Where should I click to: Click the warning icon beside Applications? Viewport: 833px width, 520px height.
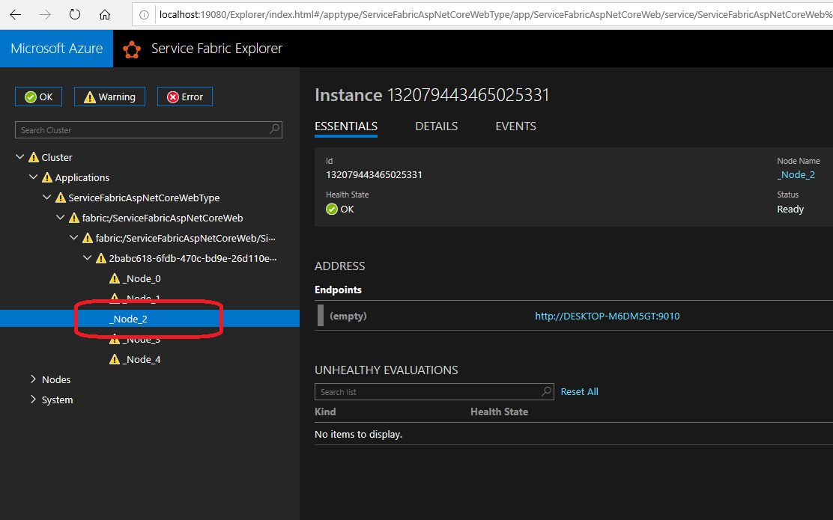[x=46, y=177]
